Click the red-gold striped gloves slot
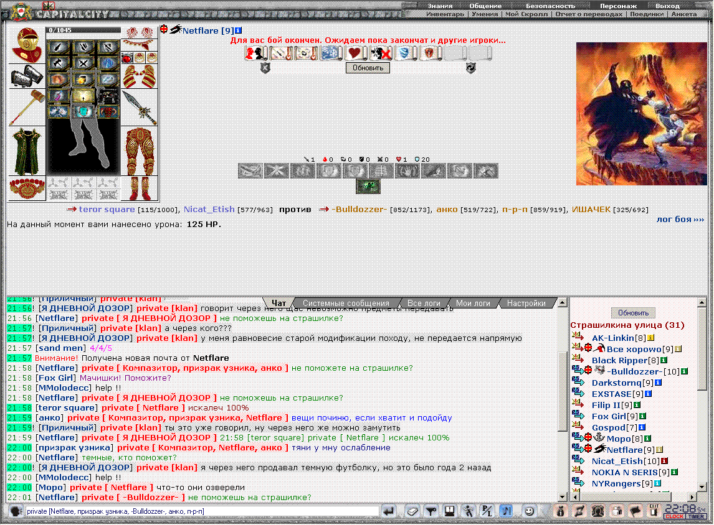Screen dimensions: 714x525 (x=140, y=77)
